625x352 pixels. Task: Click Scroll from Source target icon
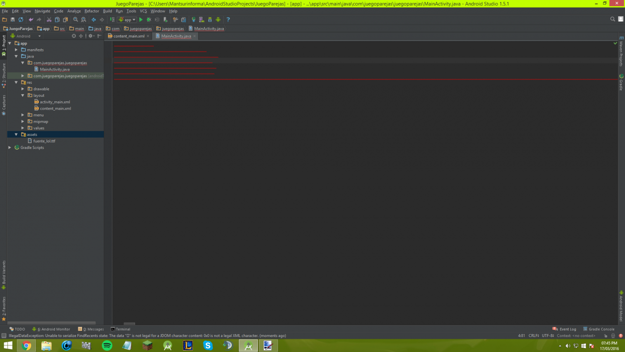coord(74,36)
